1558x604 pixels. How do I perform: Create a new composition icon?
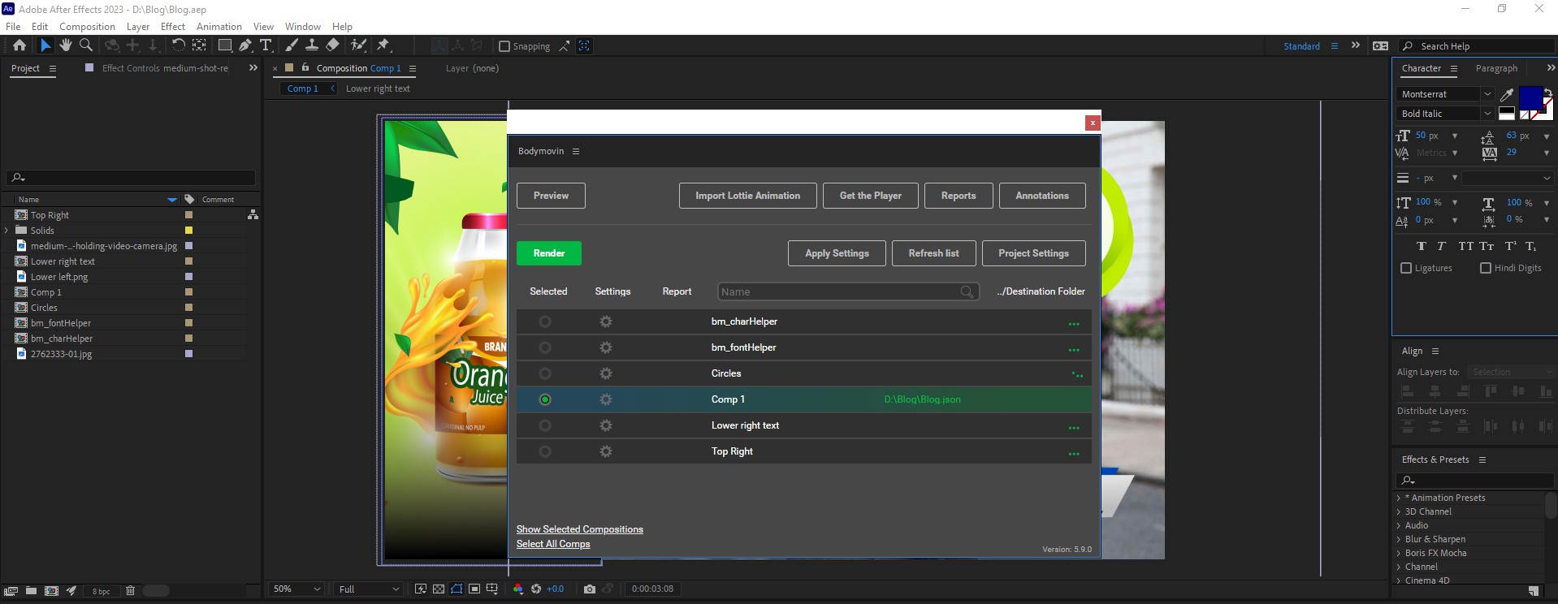pos(51,591)
